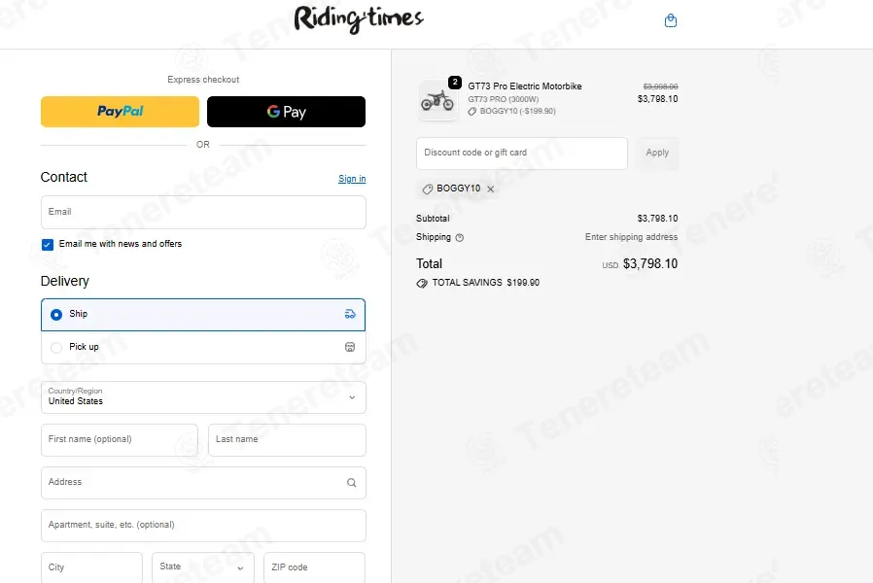Click the Express checkout heading
This screenshot has width=873, height=583.
tap(203, 80)
